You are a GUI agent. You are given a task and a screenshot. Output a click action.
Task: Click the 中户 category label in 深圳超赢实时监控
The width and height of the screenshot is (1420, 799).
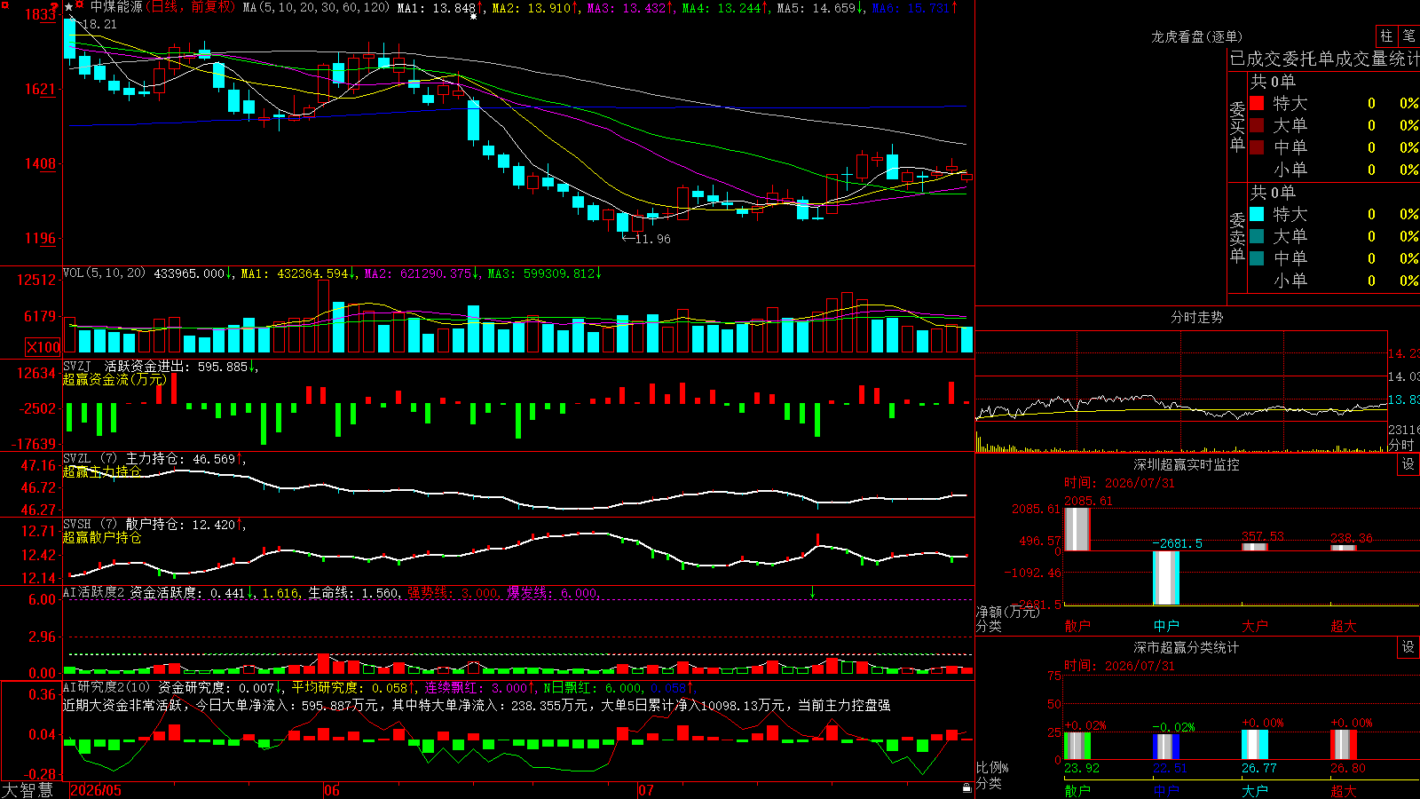[x=1166, y=626]
